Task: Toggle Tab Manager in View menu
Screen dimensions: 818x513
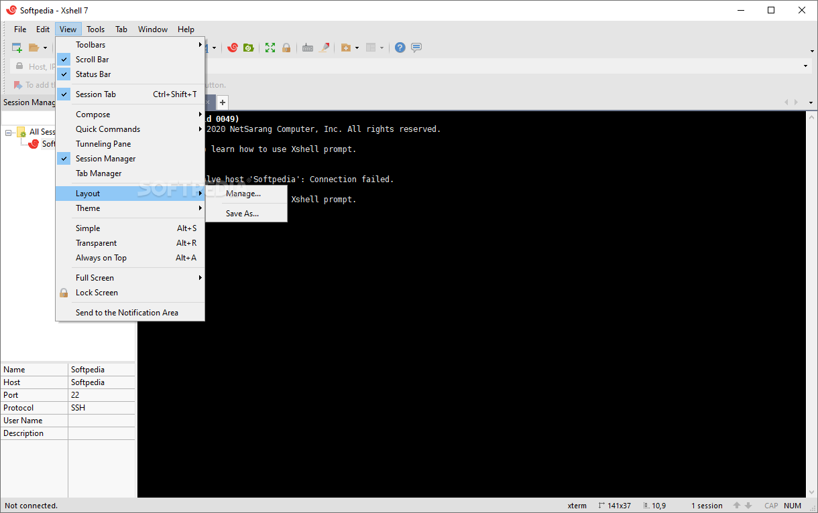Action: [x=130, y=173]
